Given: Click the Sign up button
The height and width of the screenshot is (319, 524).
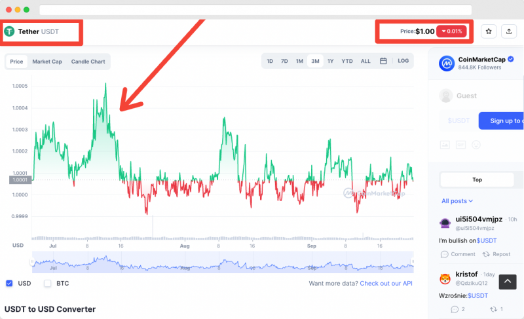Looking at the screenshot, I should click(501, 121).
